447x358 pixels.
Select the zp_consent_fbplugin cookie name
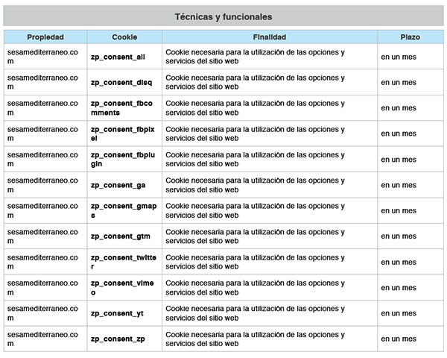pyautogui.click(x=121, y=159)
